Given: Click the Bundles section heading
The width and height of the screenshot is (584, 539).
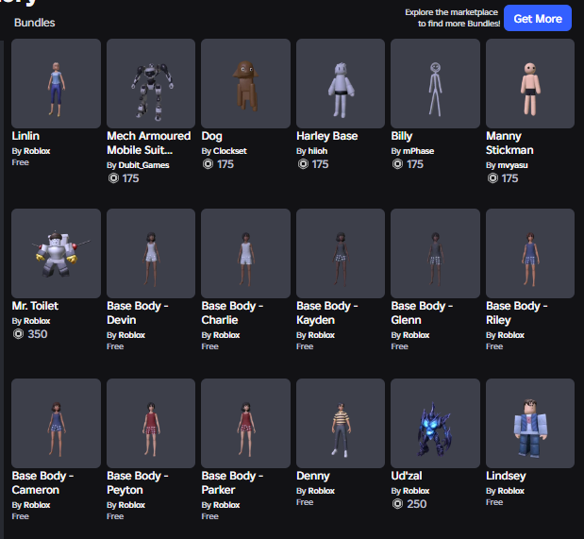Looking at the screenshot, I should tap(34, 23).
